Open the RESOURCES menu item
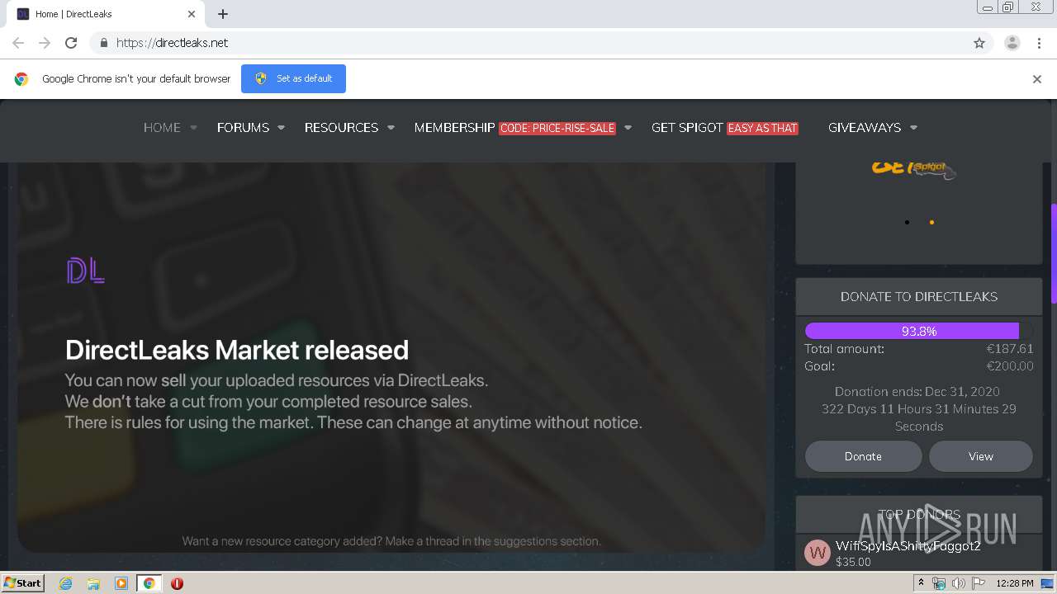Viewport: 1057px width, 594px height. click(x=341, y=128)
